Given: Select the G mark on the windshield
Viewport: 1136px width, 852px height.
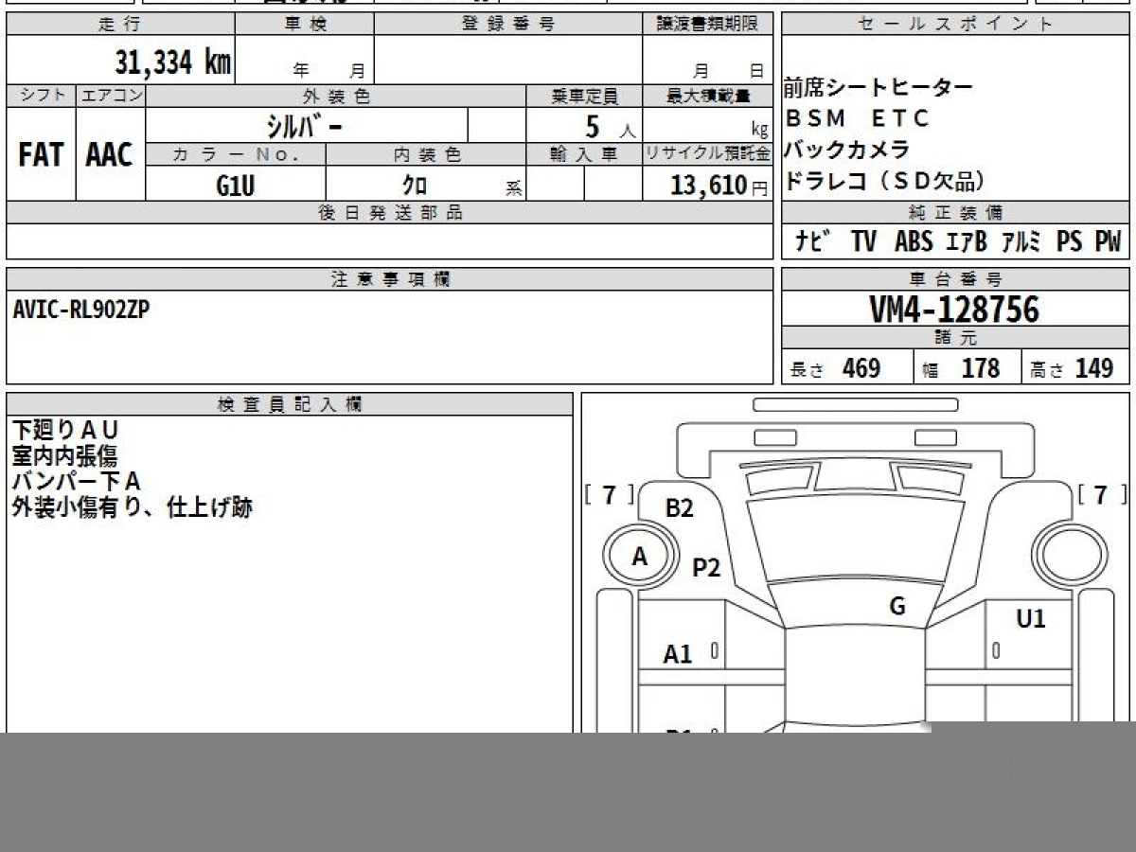Looking at the screenshot, I should click(x=896, y=606).
